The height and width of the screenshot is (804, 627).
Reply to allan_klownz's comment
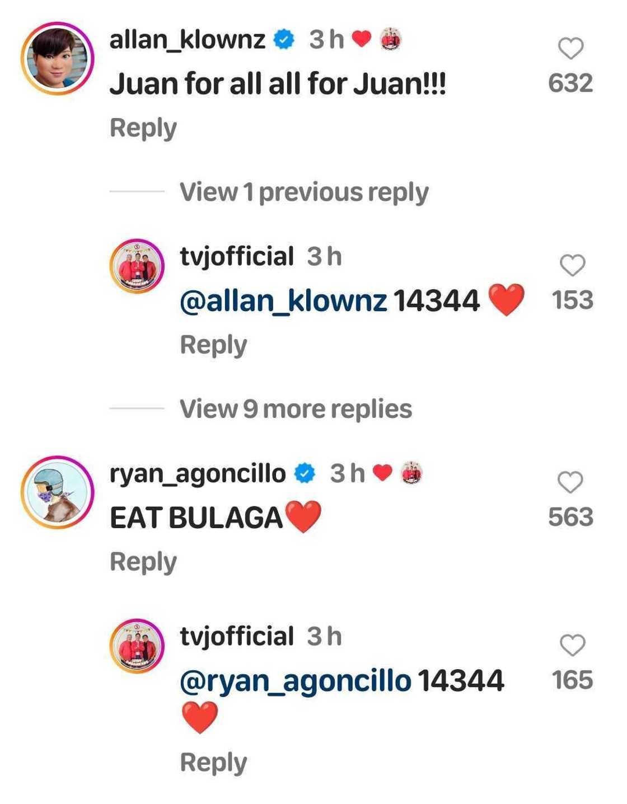[x=143, y=128]
